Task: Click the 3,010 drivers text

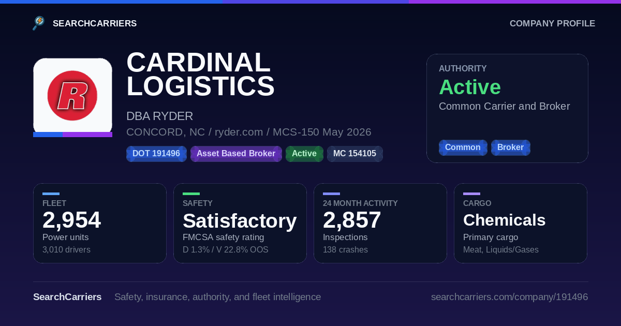Action: point(66,250)
